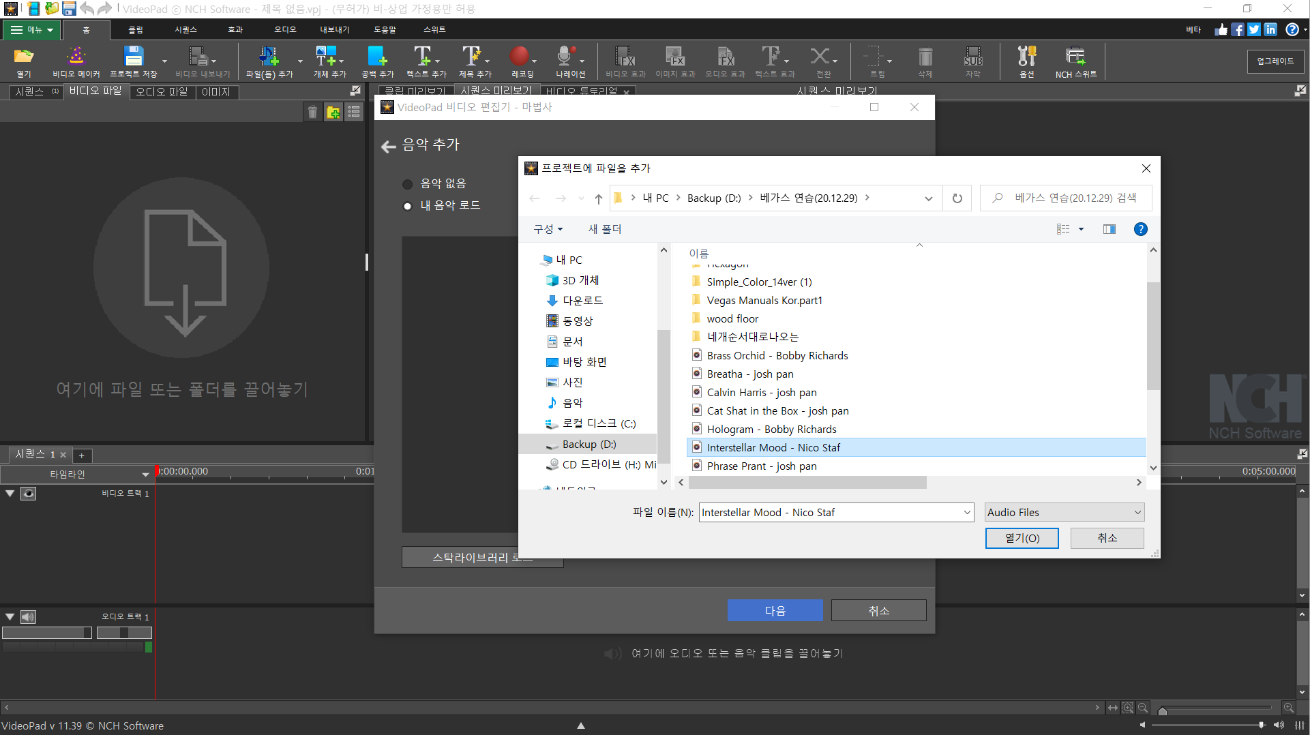Viewport: 1310px width, 735px height.
Task: Adjust the 오디오 트랙 1 pan slider
Action: 124,633
